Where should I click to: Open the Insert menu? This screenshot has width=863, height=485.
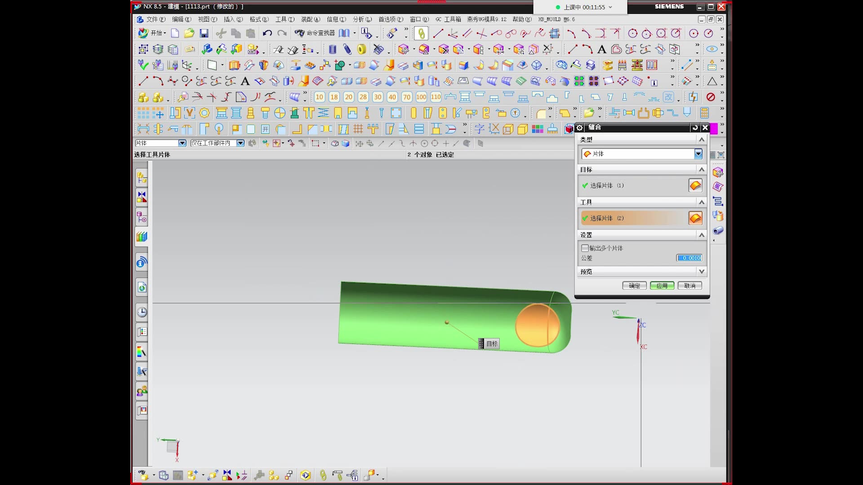(x=233, y=19)
